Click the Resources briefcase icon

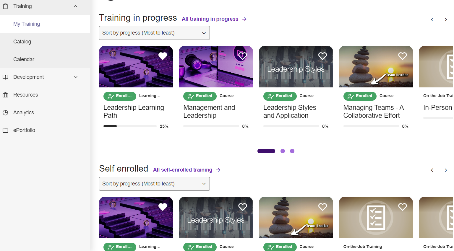tap(5, 95)
